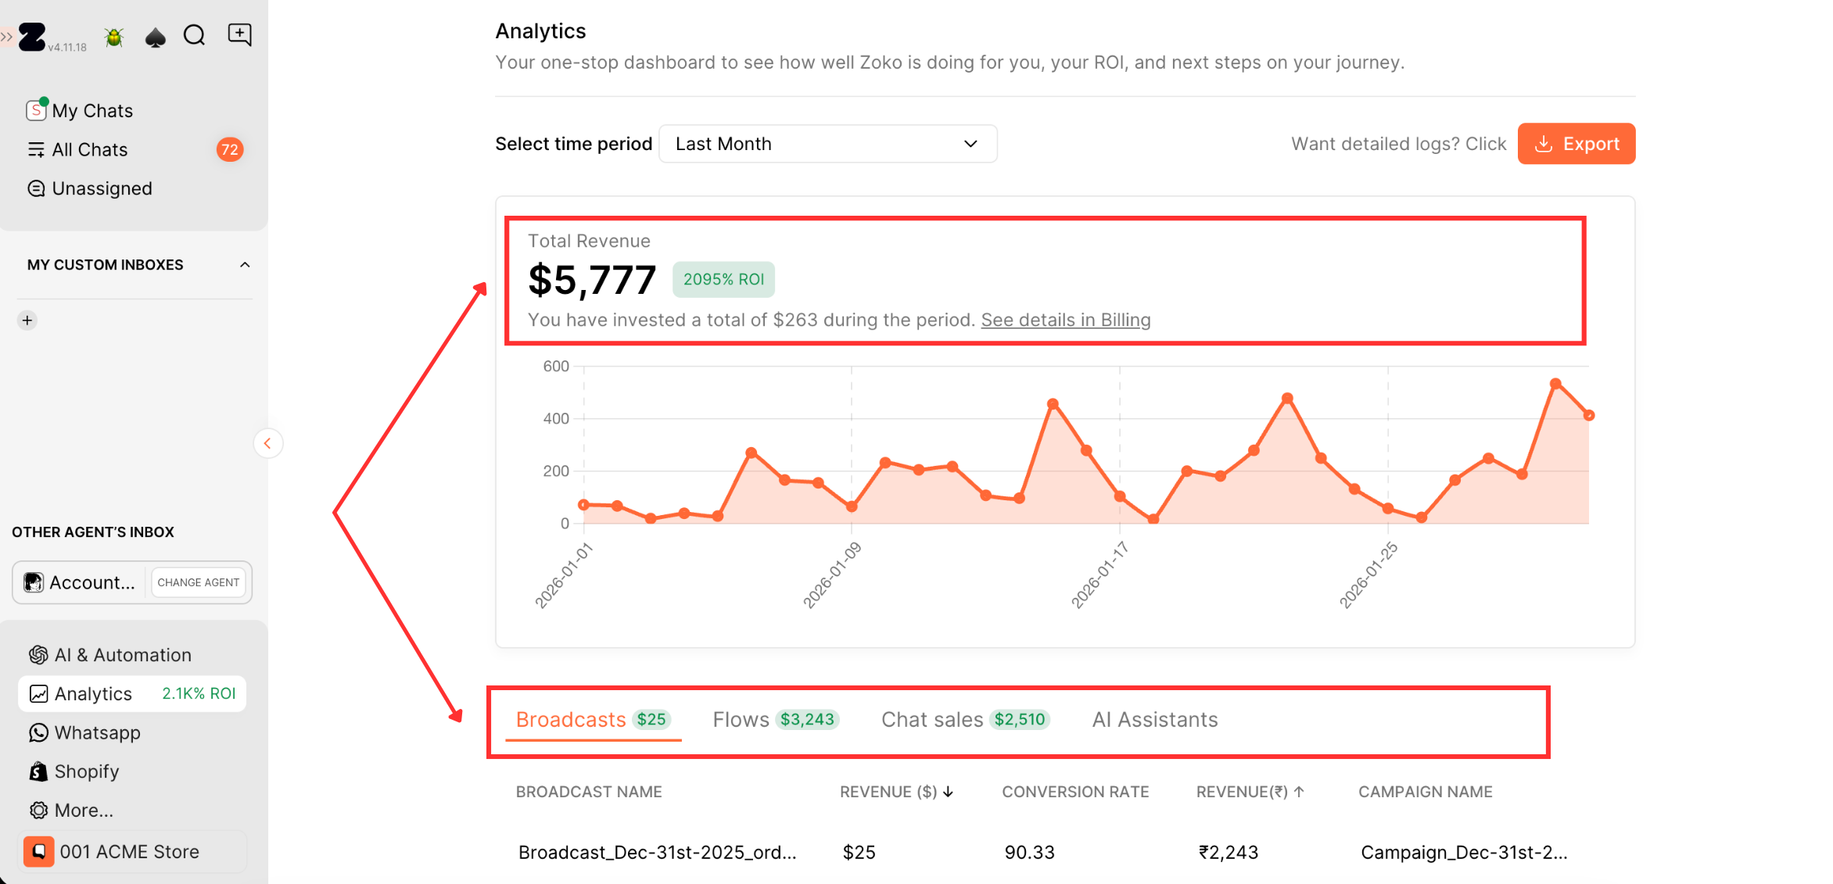Open Shopify section in sidebar

point(86,771)
